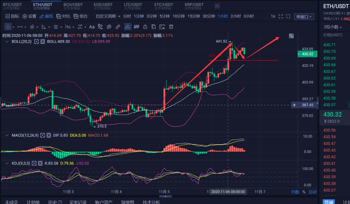This screenshot has width=350, height=204.
Task: Open MACD indicator settings gear
Action: coord(42,135)
